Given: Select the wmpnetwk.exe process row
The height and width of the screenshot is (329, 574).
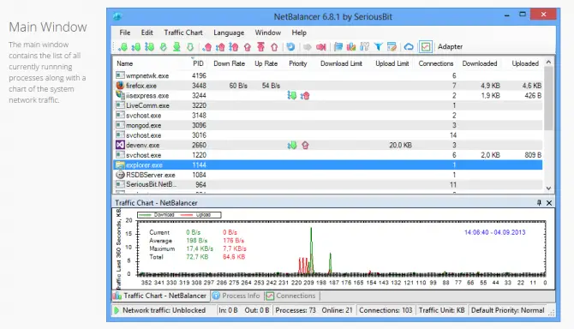Looking at the screenshot, I should 328,75.
